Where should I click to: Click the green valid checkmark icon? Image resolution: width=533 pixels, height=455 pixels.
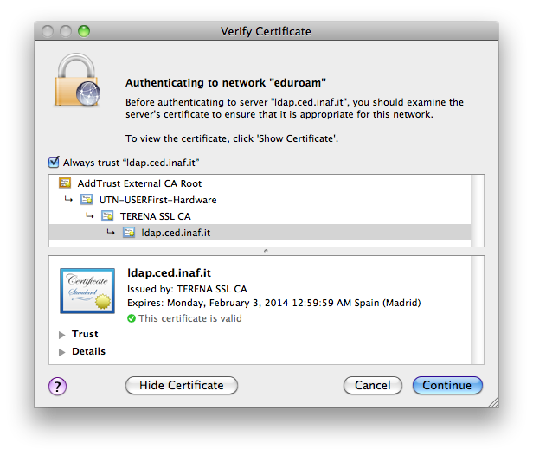pyautogui.click(x=132, y=318)
